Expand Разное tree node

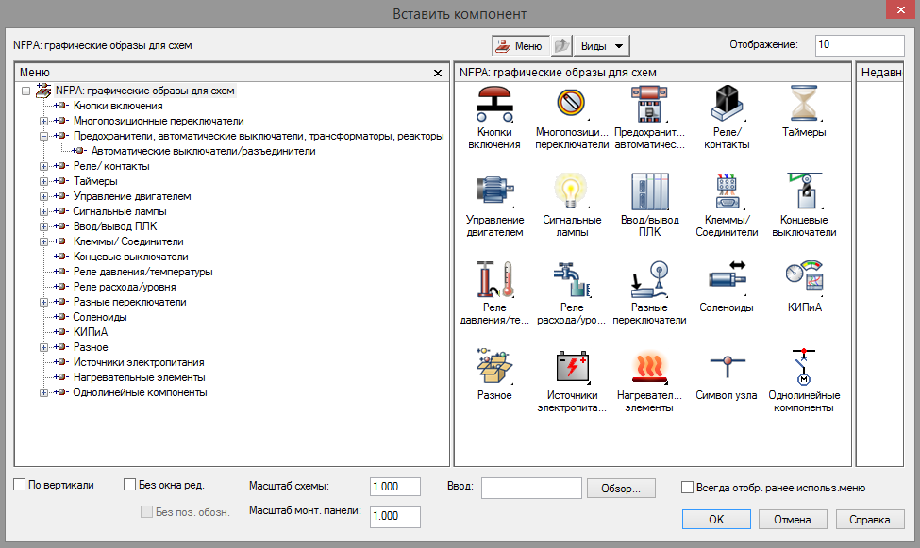[x=43, y=347]
